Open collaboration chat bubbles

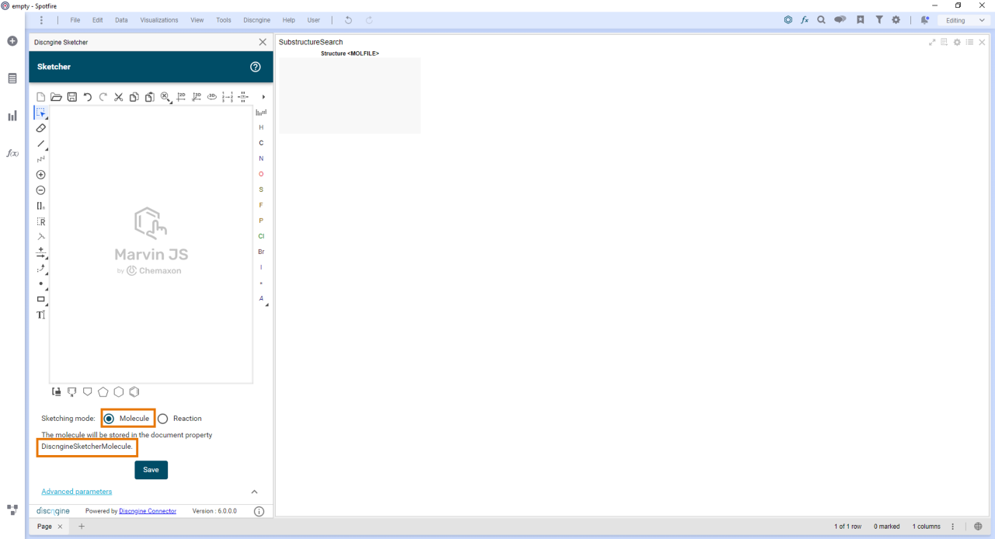point(840,20)
